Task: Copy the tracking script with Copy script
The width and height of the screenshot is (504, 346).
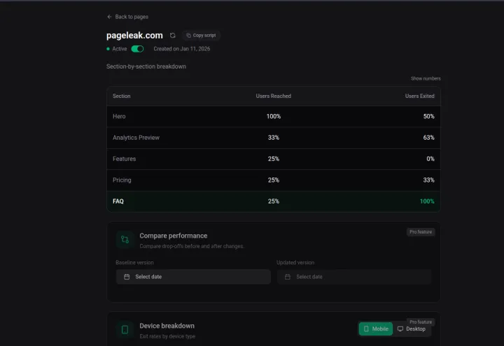Action: [x=201, y=36]
